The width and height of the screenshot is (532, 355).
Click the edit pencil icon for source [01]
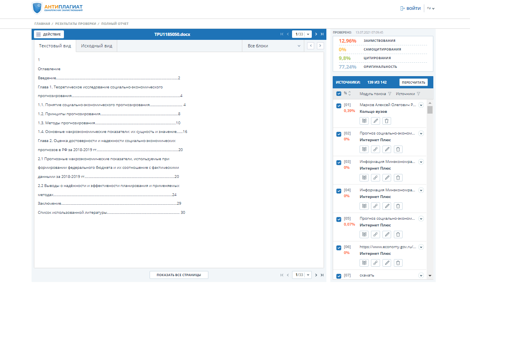[x=376, y=121]
